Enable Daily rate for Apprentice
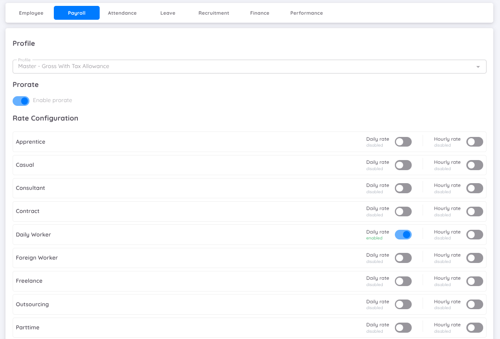The width and height of the screenshot is (500, 339). (x=403, y=142)
